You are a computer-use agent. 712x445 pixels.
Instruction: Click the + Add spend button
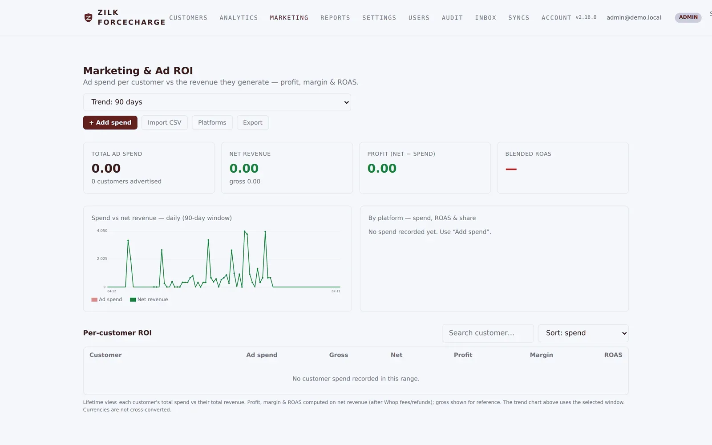110,122
